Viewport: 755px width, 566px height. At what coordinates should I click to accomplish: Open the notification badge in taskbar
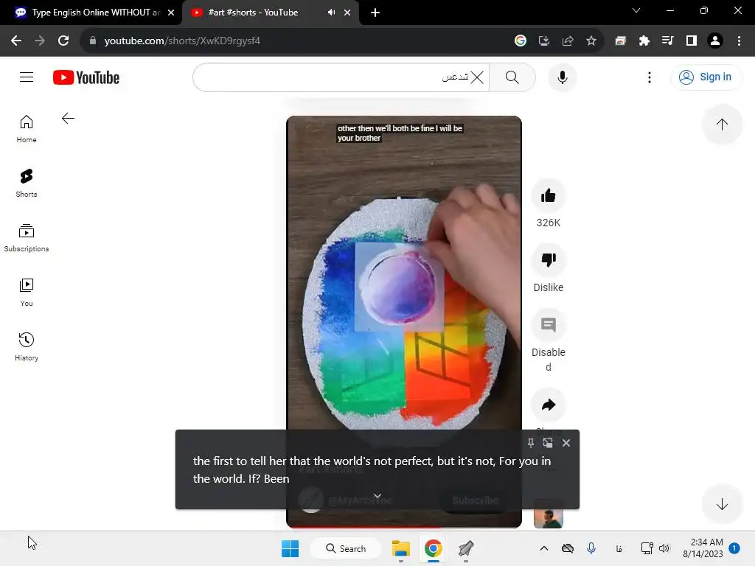pos(734,548)
